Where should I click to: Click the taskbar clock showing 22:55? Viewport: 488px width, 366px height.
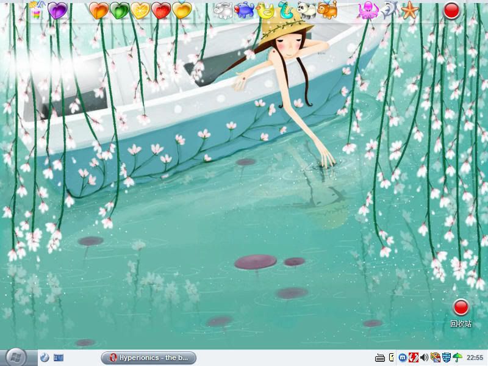tap(475, 357)
